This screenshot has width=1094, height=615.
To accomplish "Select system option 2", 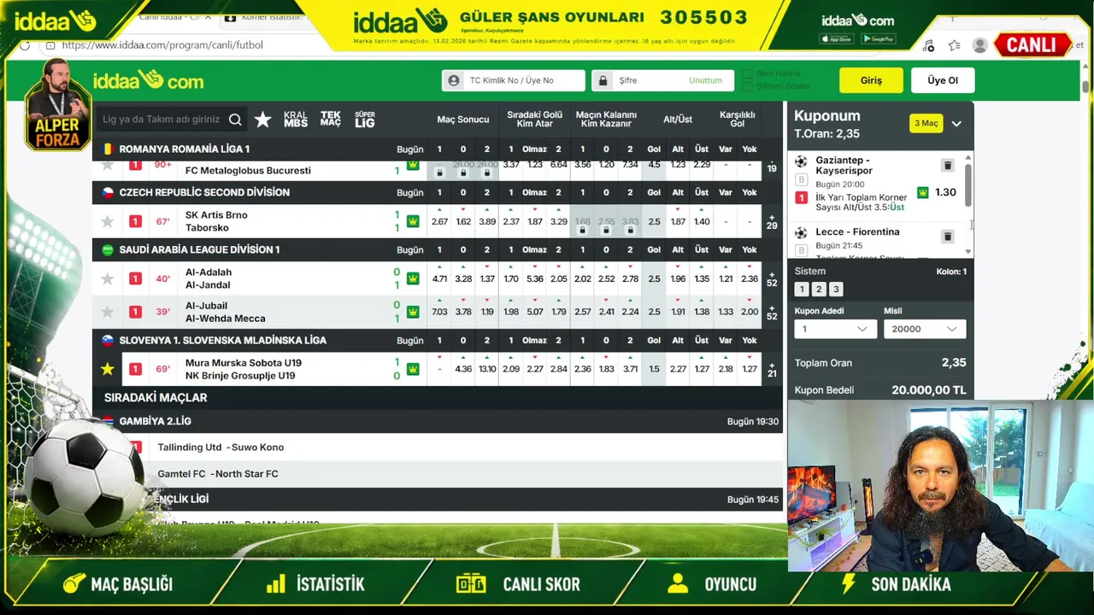I will [x=819, y=290].
